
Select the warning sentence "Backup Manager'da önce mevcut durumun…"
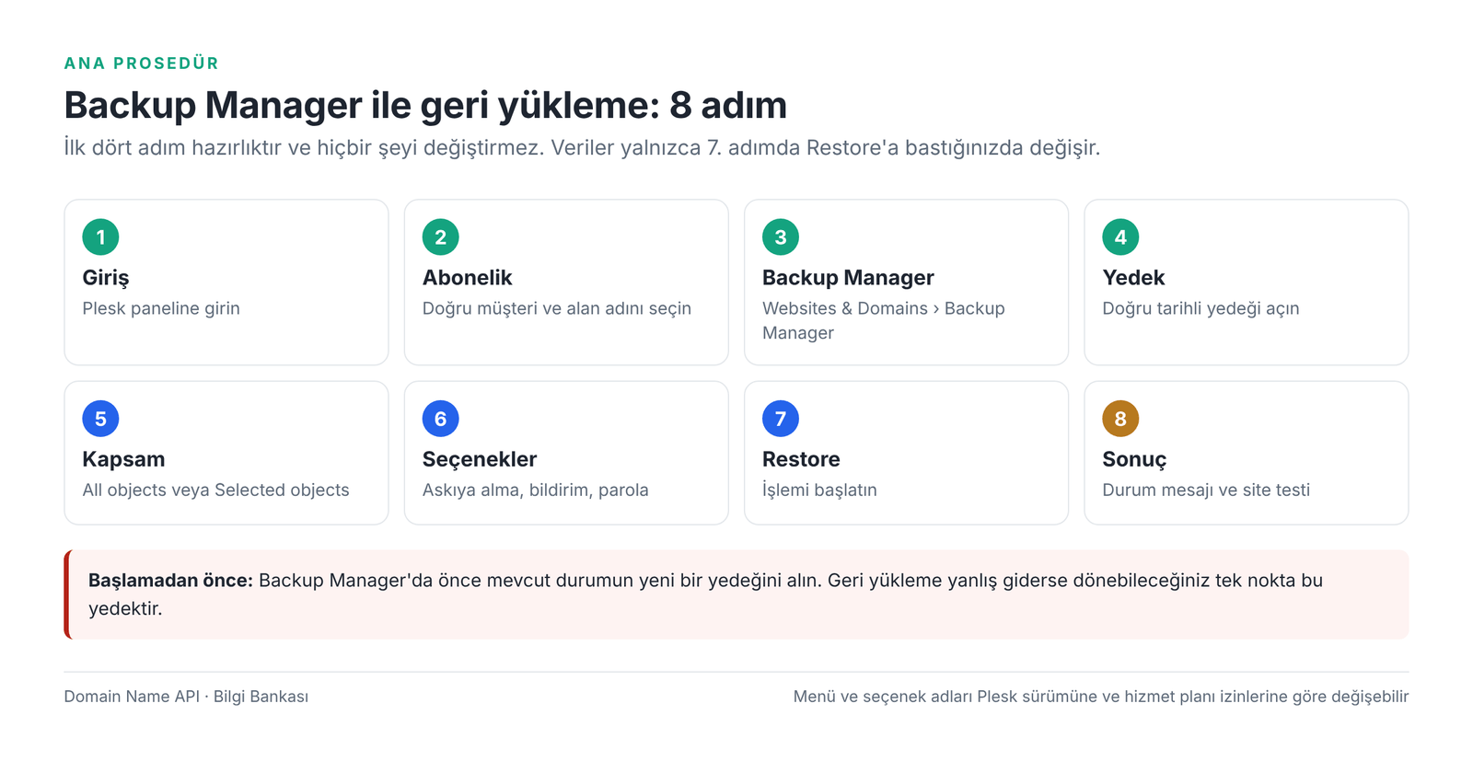point(706,594)
